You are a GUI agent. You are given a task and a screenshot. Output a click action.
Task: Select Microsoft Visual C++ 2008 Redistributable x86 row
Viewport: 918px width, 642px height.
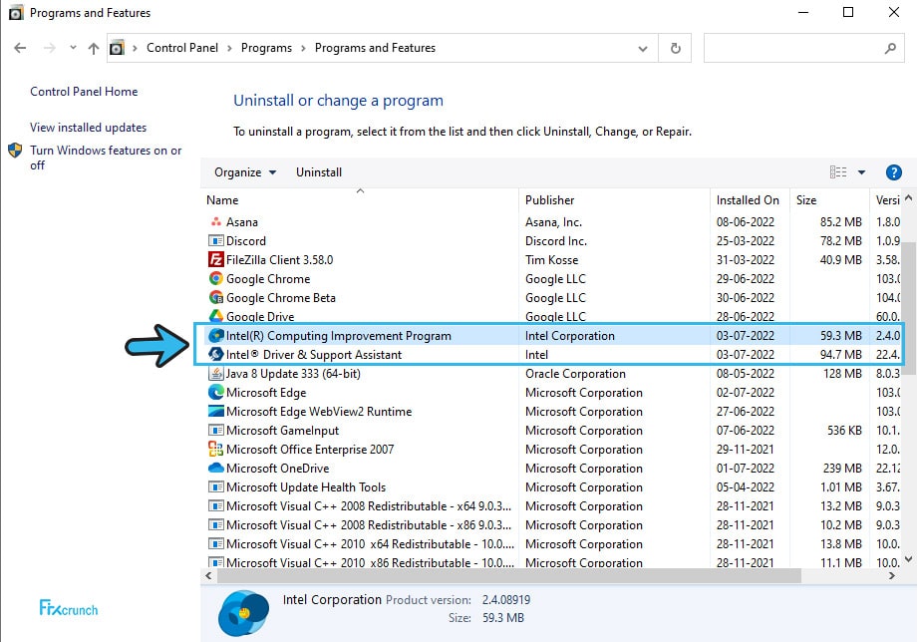click(550, 524)
